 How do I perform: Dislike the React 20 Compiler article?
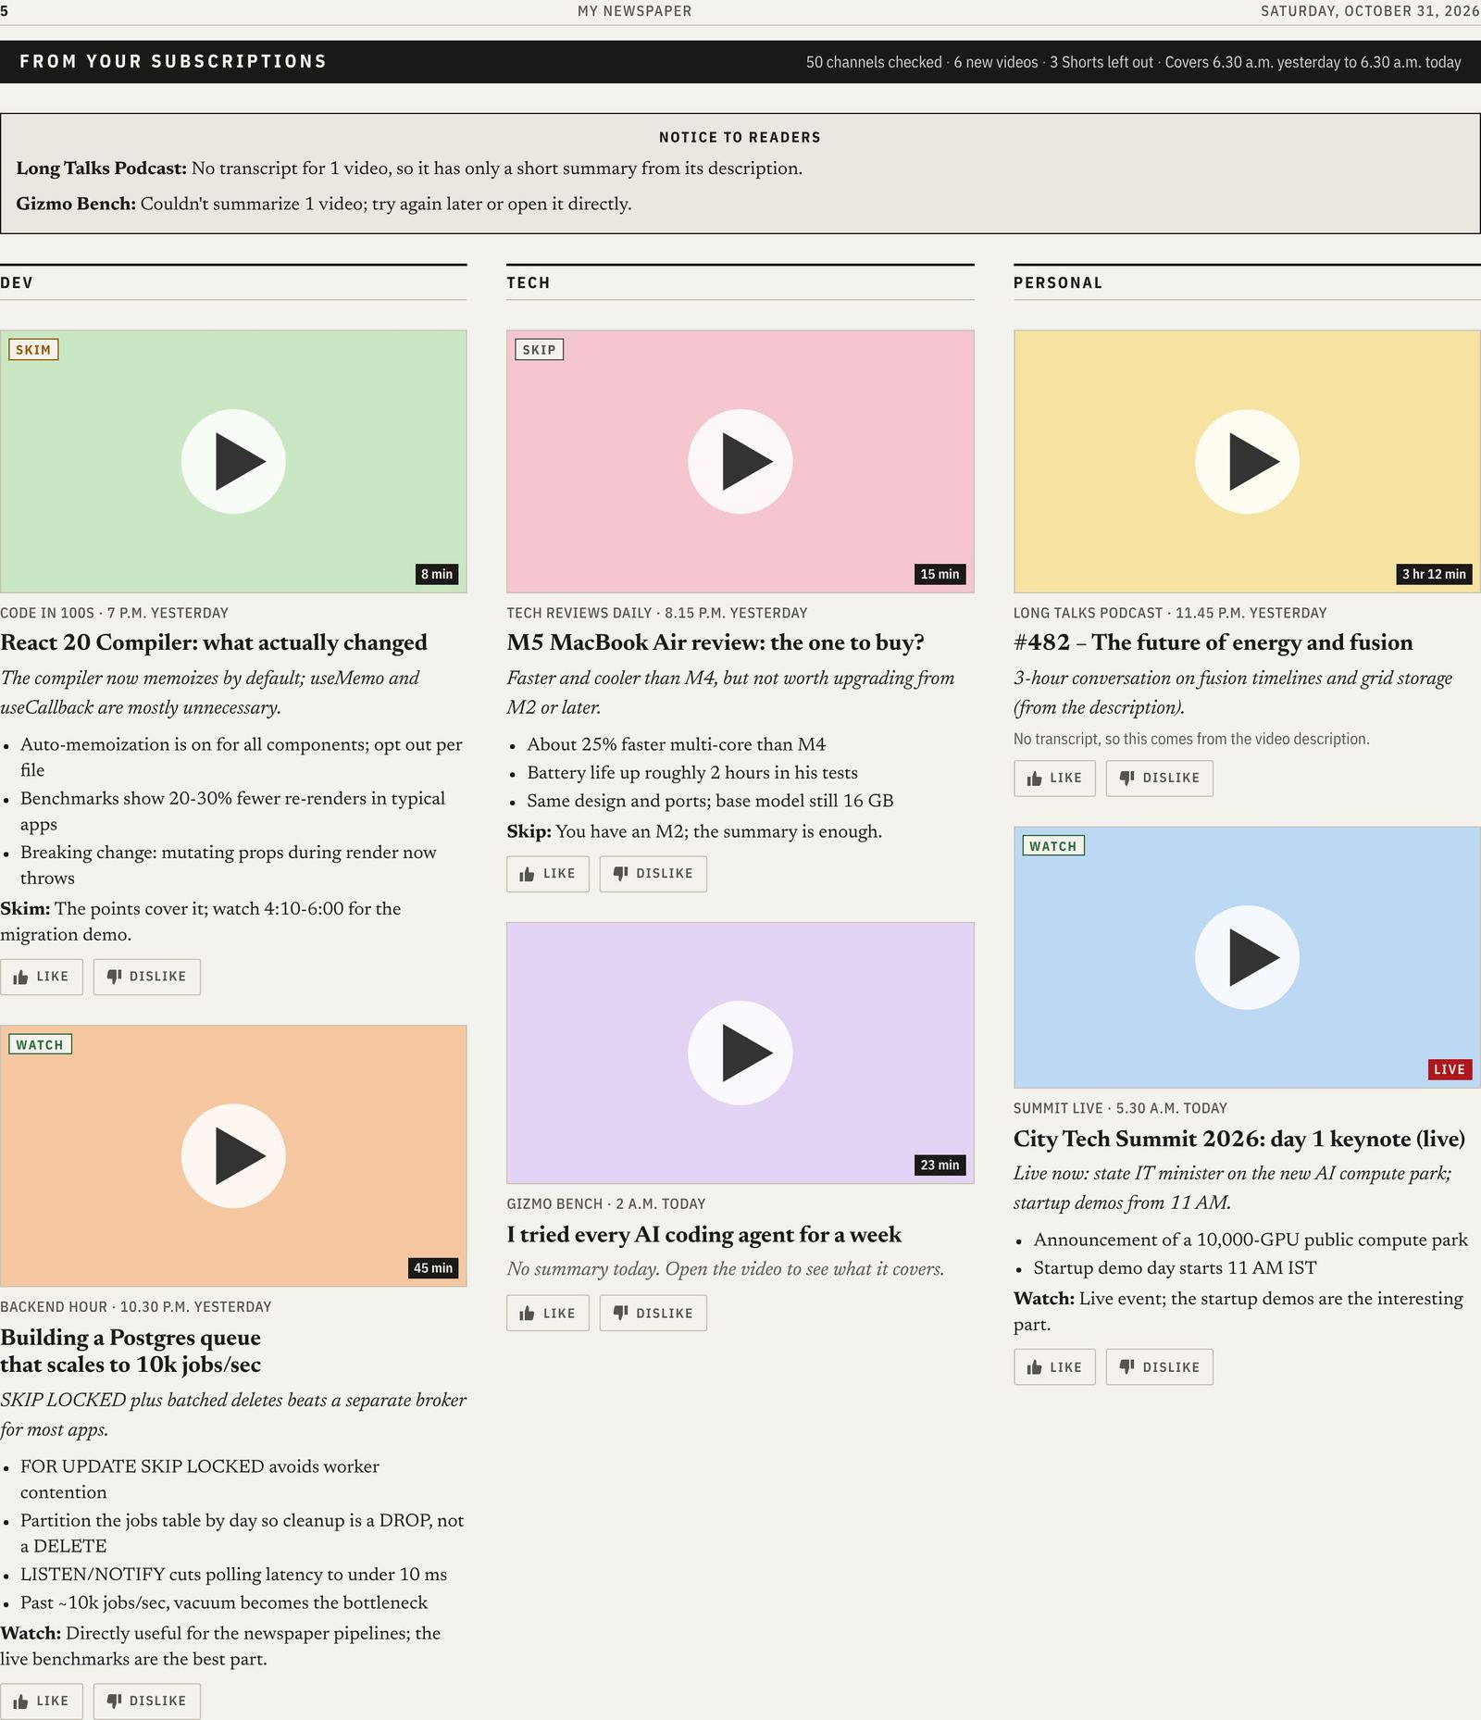tap(147, 977)
